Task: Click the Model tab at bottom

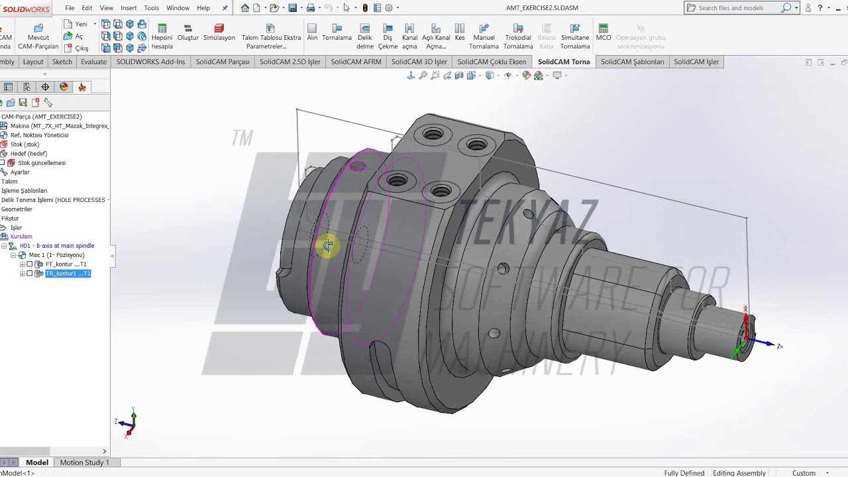Action: (37, 462)
